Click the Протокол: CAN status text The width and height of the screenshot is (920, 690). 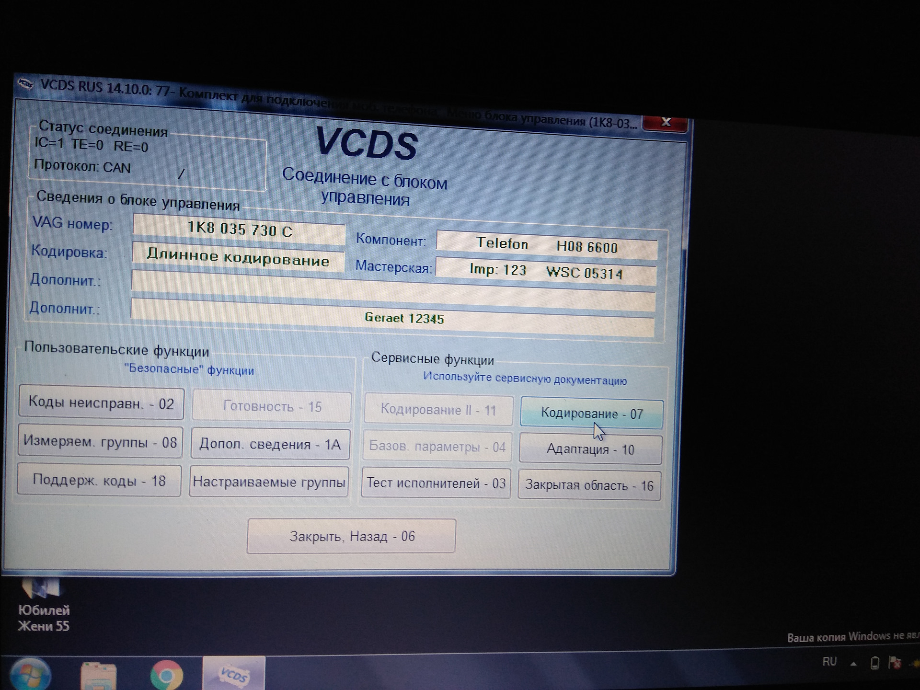[82, 166]
